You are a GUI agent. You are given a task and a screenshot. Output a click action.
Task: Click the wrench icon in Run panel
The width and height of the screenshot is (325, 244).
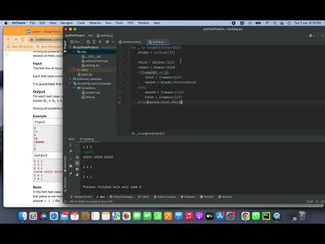(71, 151)
